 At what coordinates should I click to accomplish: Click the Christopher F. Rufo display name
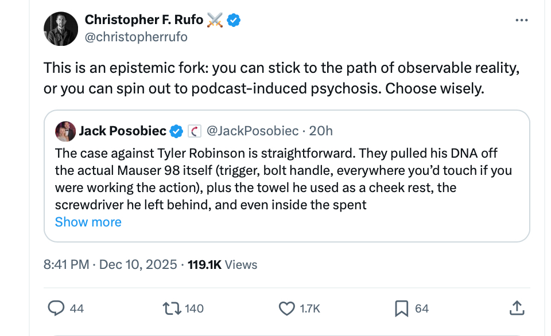144,20
